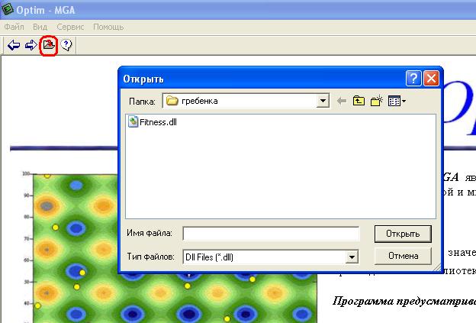The width and height of the screenshot is (476, 323).
Task: Open the view menu icon in dialog
Action: pos(397,101)
